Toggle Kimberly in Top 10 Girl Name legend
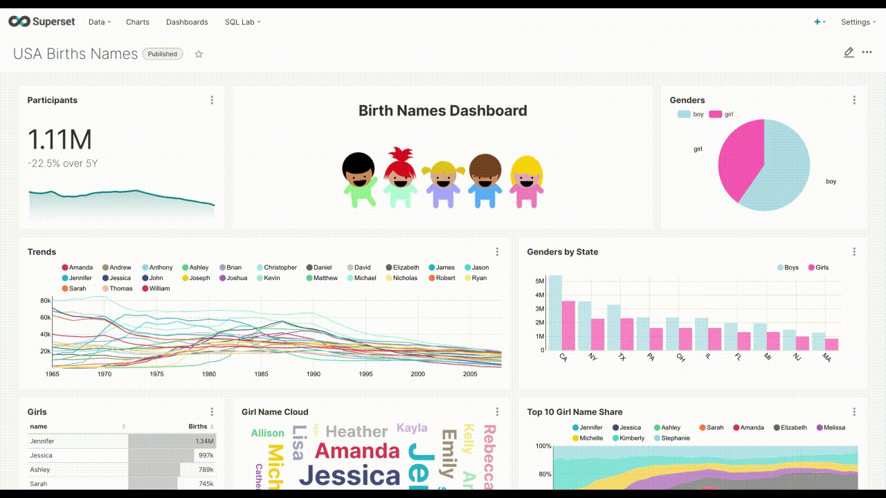Viewport: 886px width, 498px height. [628, 438]
